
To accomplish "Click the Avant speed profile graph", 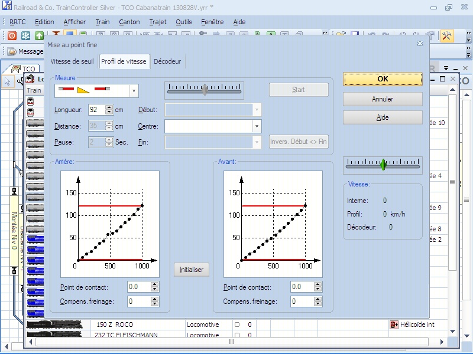I will pyautogui.click(x=273, y=224).
